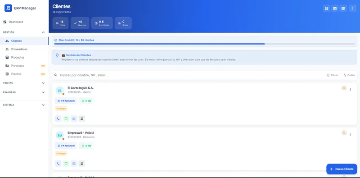Click El Corte Inglés 0 € facturado badge
The image size is (360, 178).
pos(66,101)
